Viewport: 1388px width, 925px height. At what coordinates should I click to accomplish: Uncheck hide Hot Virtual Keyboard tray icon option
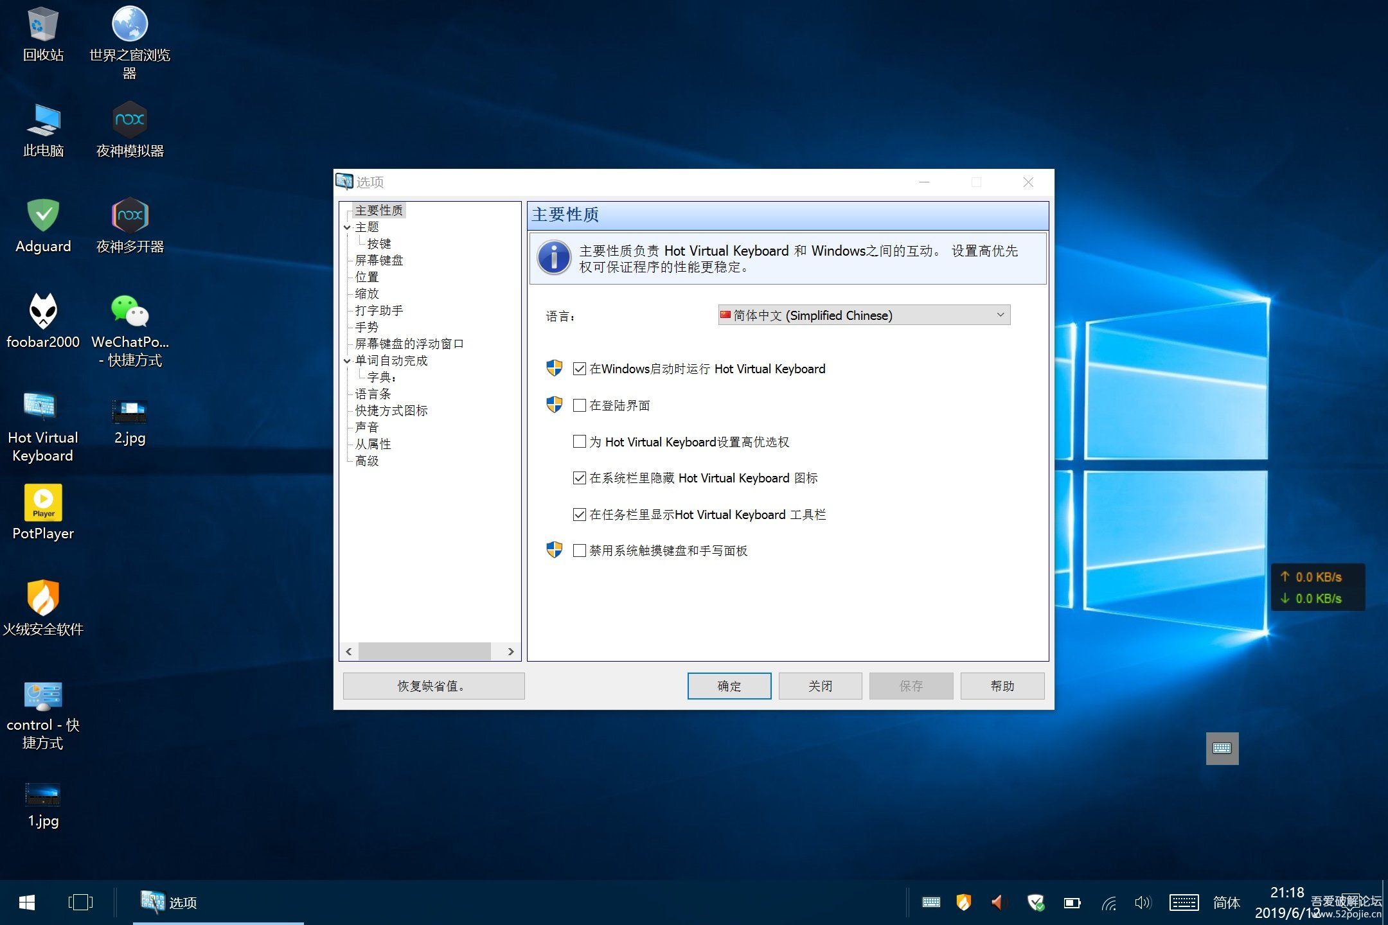tap(580, 478)
